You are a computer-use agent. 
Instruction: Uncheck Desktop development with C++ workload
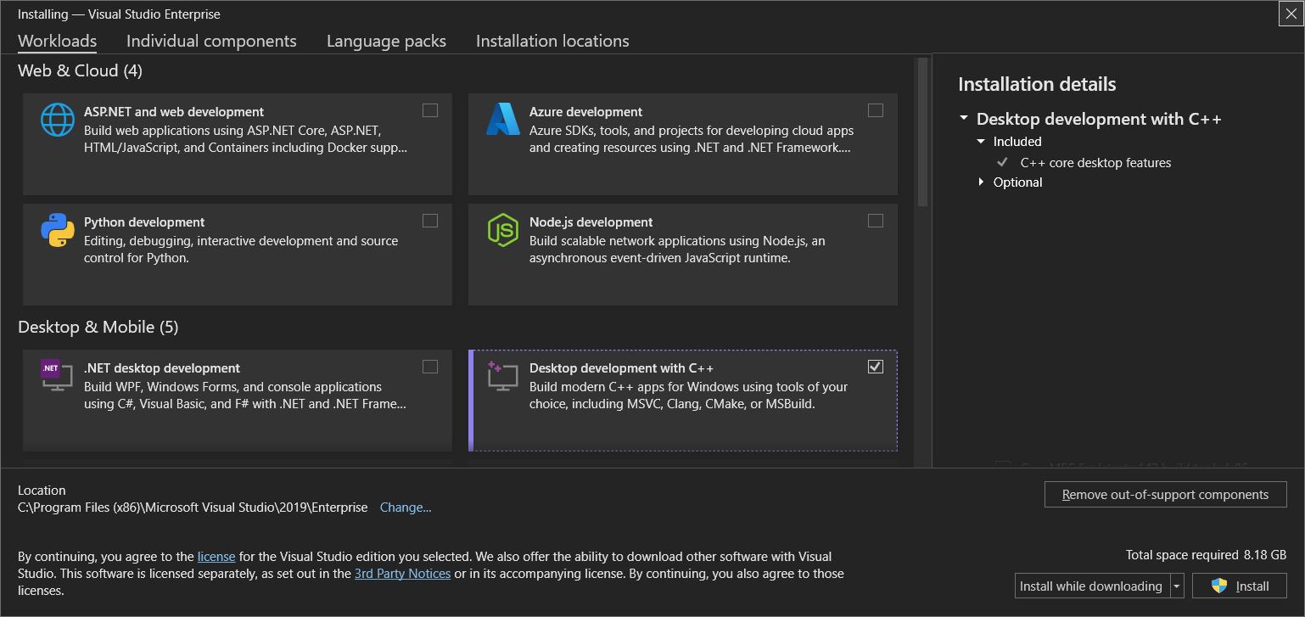tap(876, 367)
